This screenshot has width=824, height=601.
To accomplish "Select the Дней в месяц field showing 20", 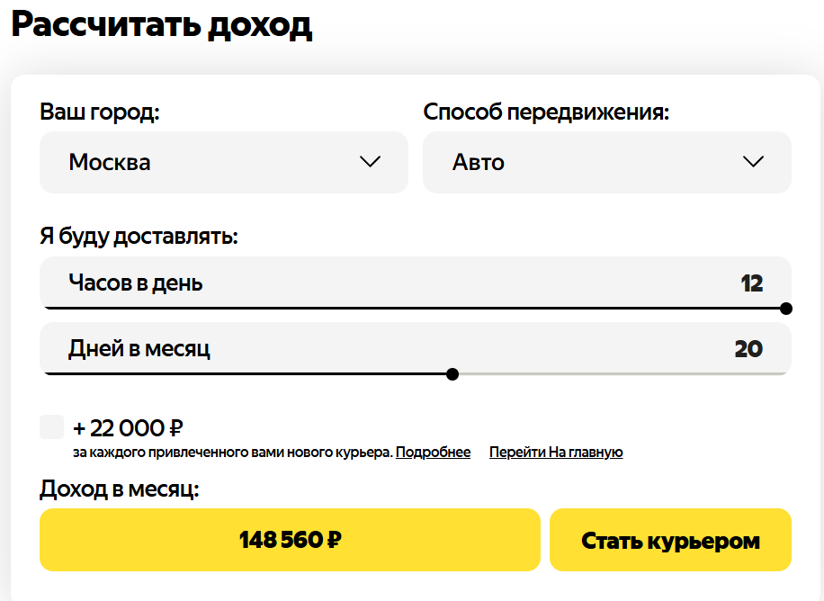I will pyautogui.click(x=414, y=348).
